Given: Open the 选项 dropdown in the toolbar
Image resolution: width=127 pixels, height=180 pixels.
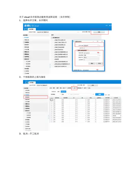Looking at the screenshot, I should (x=87, y=88).
